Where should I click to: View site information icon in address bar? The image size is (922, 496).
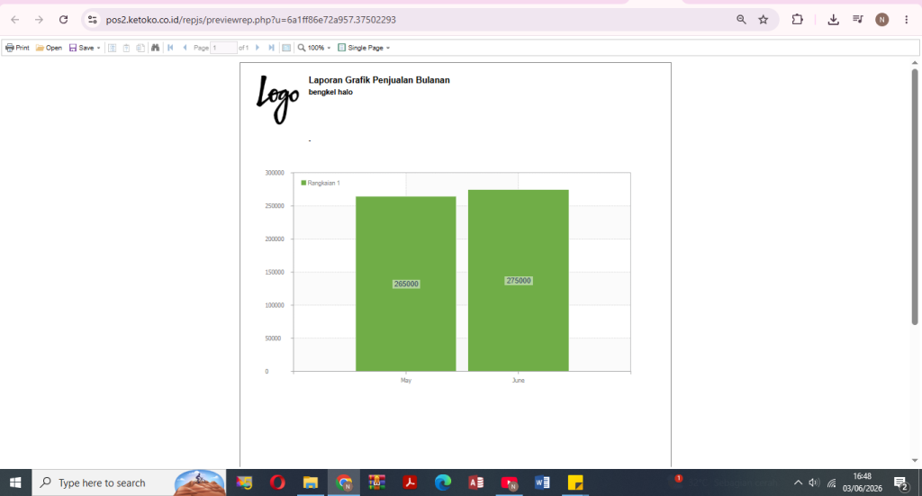93,20
